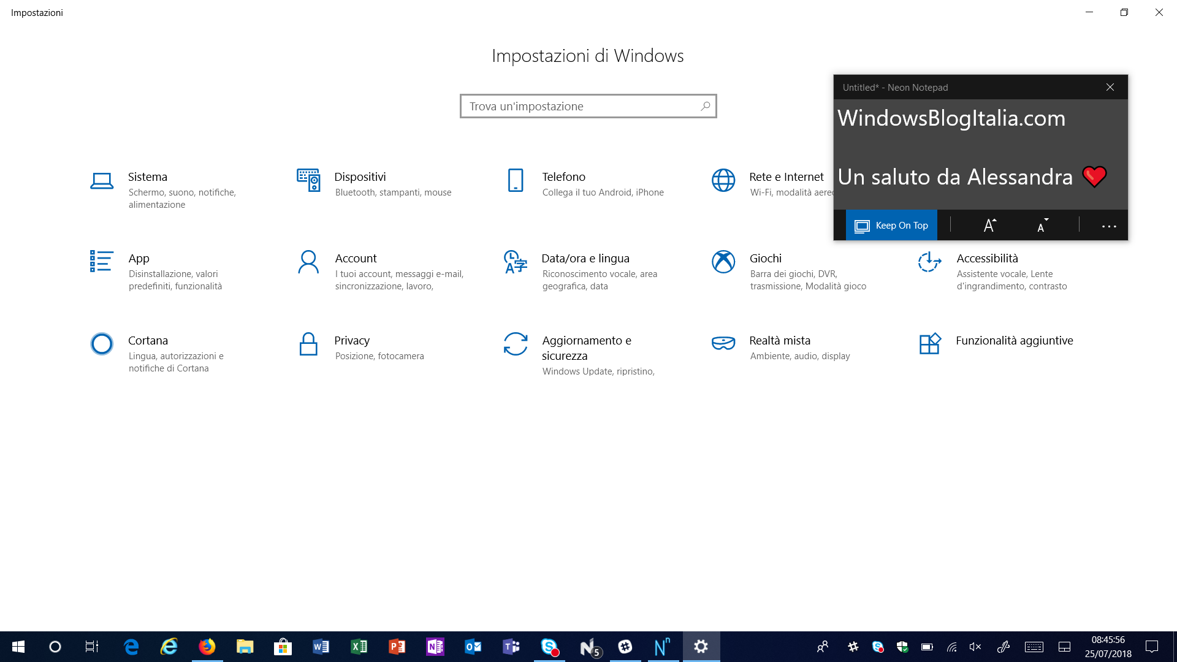Launch Microsoft Edge from the taskbar

coord(131,647)
